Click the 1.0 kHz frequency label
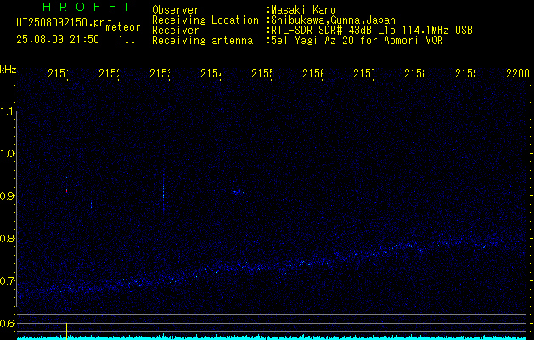The width and height of the screenshot is (534, 340). coord(8,154)
